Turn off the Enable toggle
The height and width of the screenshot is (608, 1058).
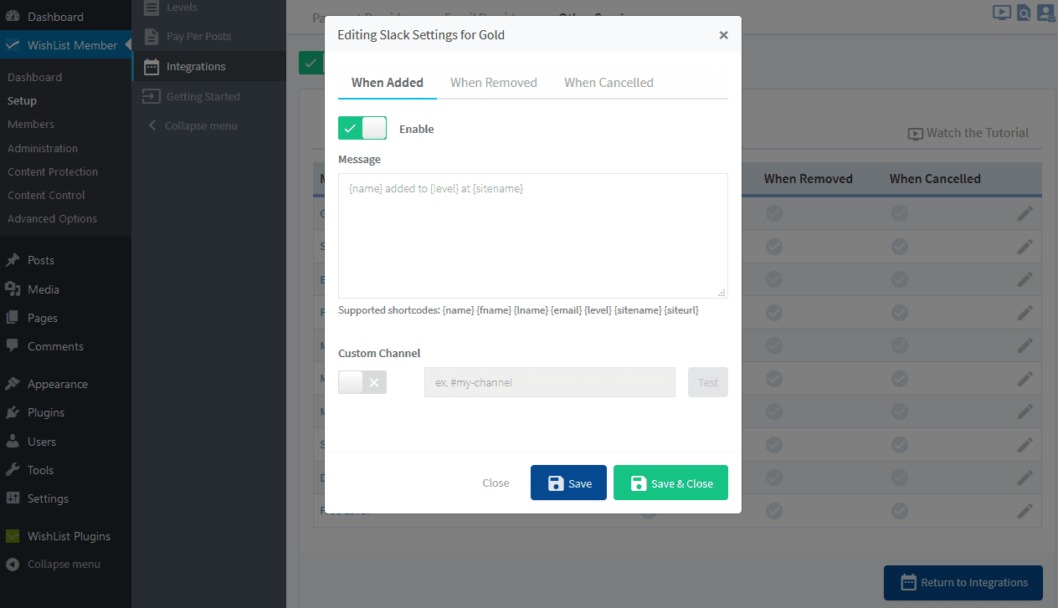[x=362, y=128]
